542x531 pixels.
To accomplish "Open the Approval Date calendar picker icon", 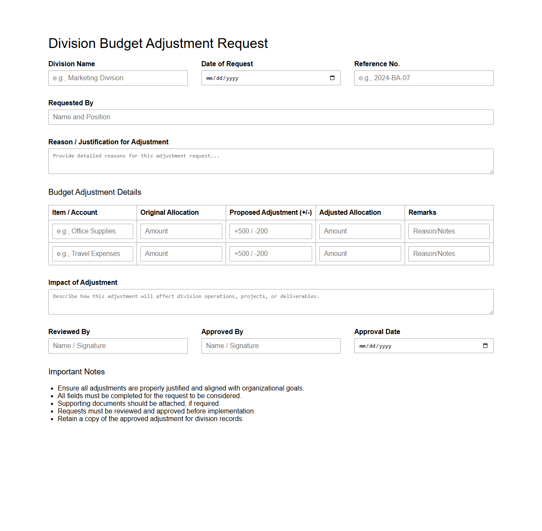I will click(485, 346).
